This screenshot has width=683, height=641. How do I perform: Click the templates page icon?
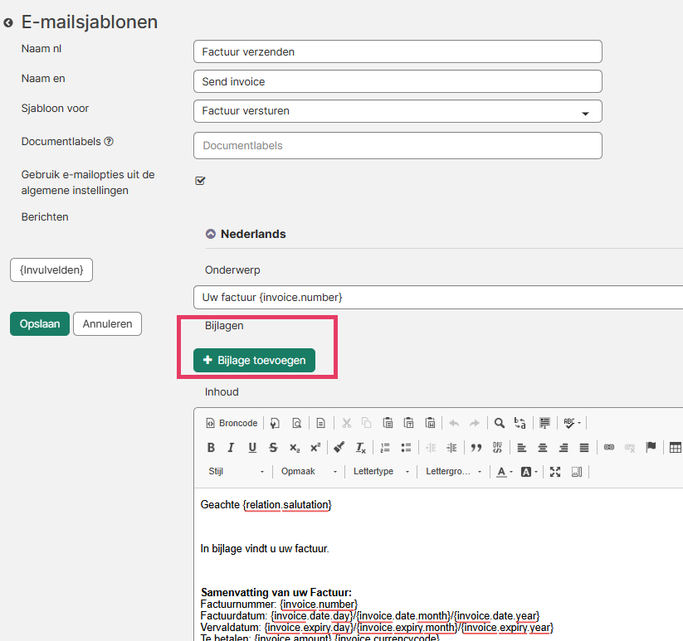tap(321, 423)
